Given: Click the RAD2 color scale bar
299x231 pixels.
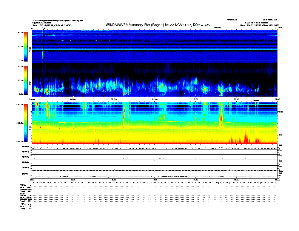Looking at the screenshot, I should point(26,46).
